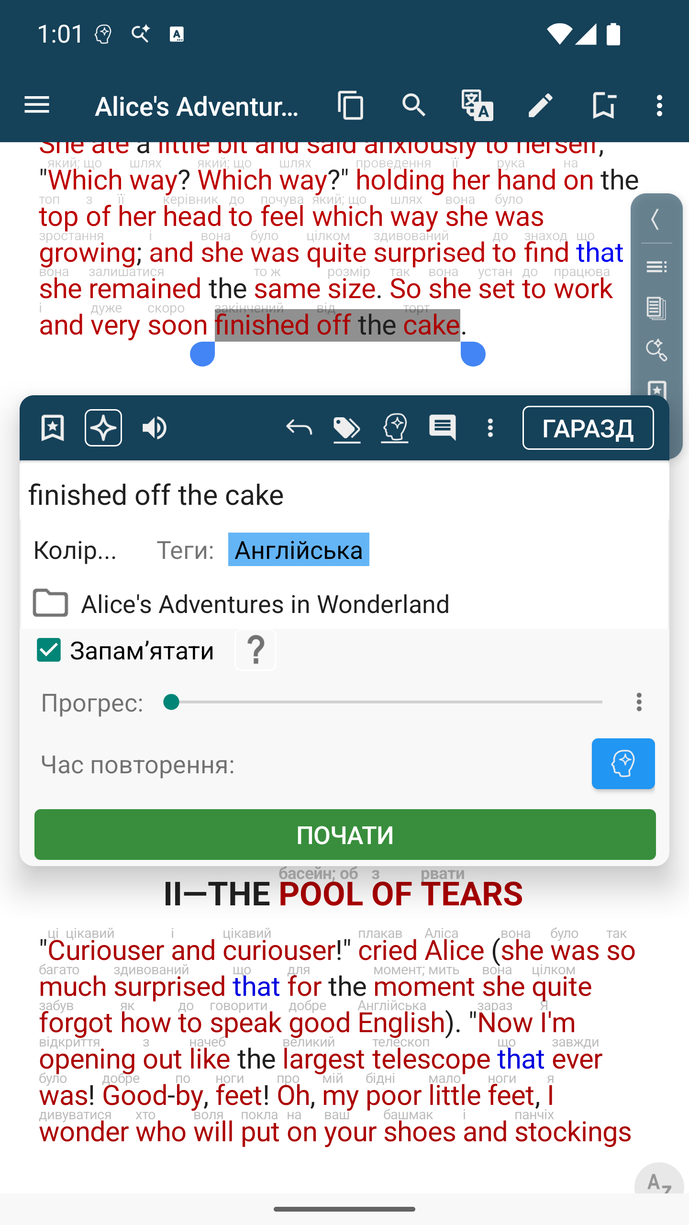Toggle the memorize head icon in popup
Viewport: 689px width, 1225px height.
point(395,428)
